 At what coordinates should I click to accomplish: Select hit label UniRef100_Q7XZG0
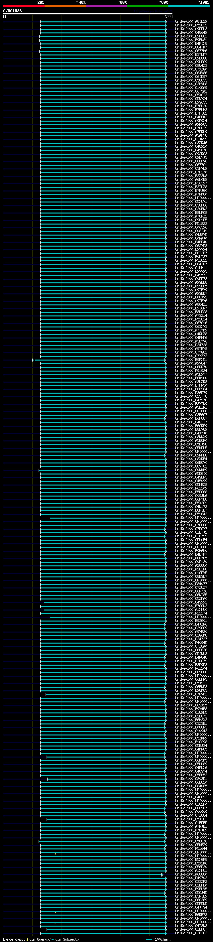click(191, 70)
